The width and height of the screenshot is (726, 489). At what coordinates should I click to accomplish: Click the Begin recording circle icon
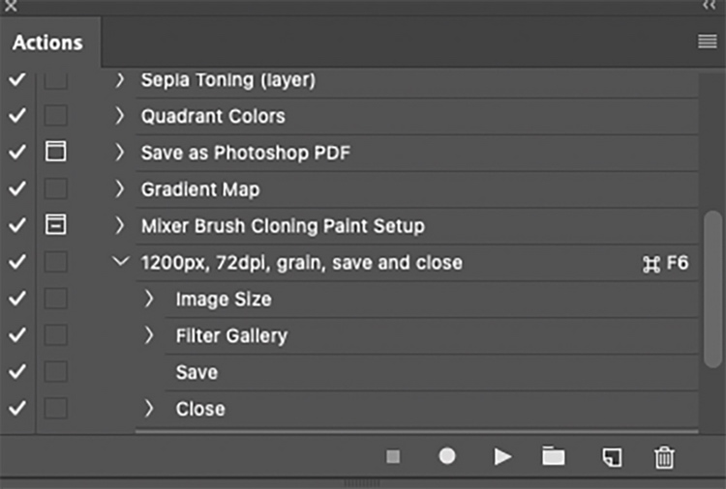pos(447,457)
